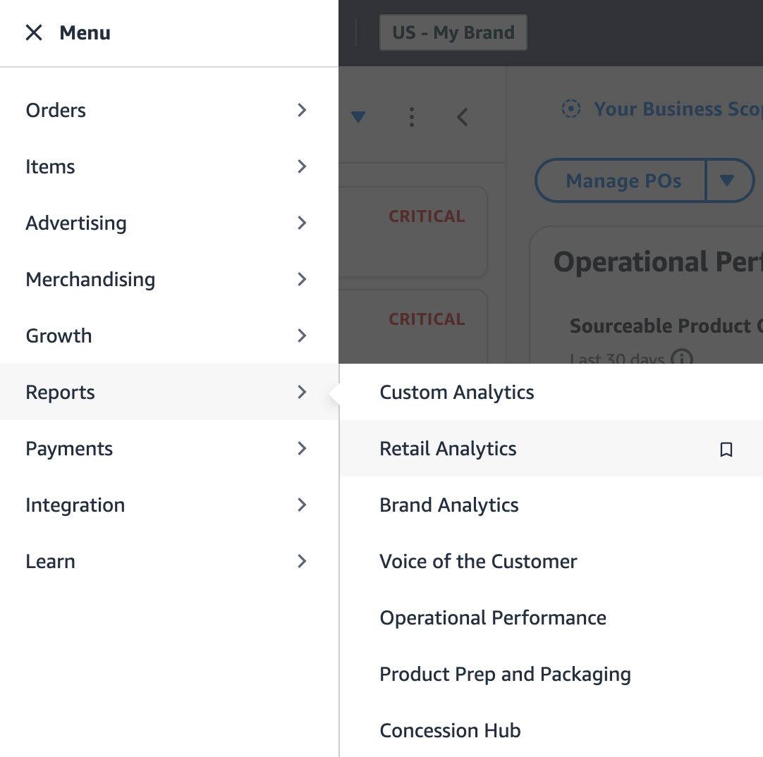Screen dimensions: 763x757
Task: Click the info icon beside Last 30 days
Action: [682, 358]
